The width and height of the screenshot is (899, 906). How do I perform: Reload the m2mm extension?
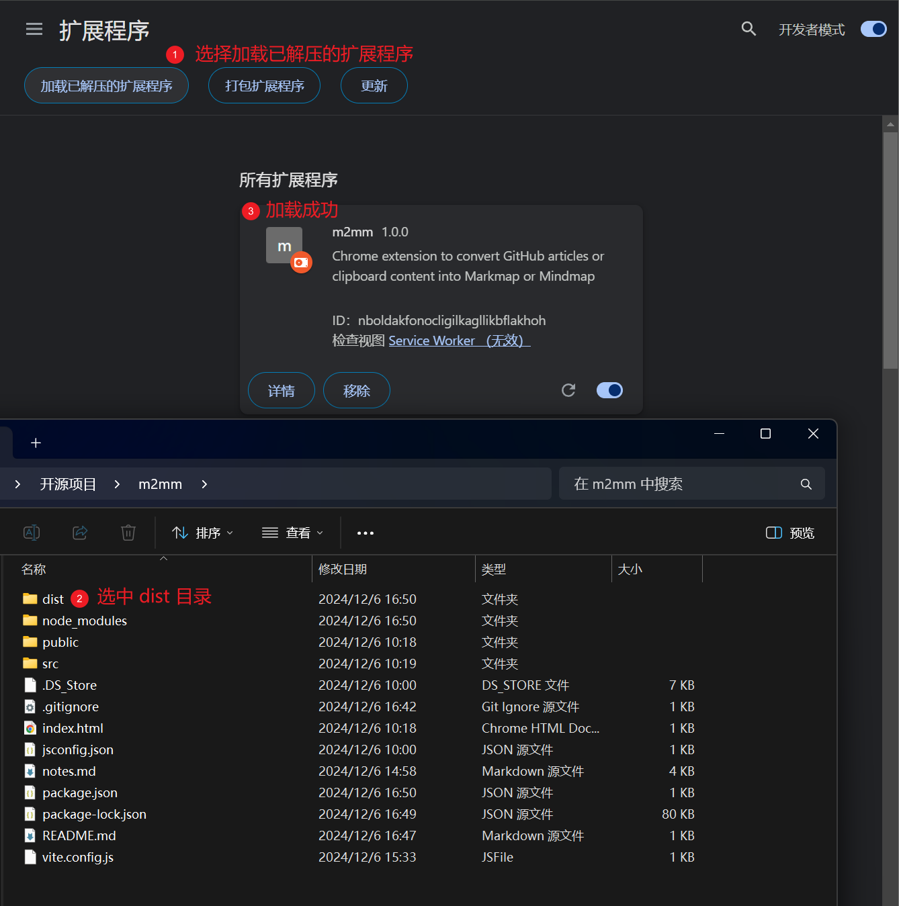pyautogui.click(x=568, y=390)
